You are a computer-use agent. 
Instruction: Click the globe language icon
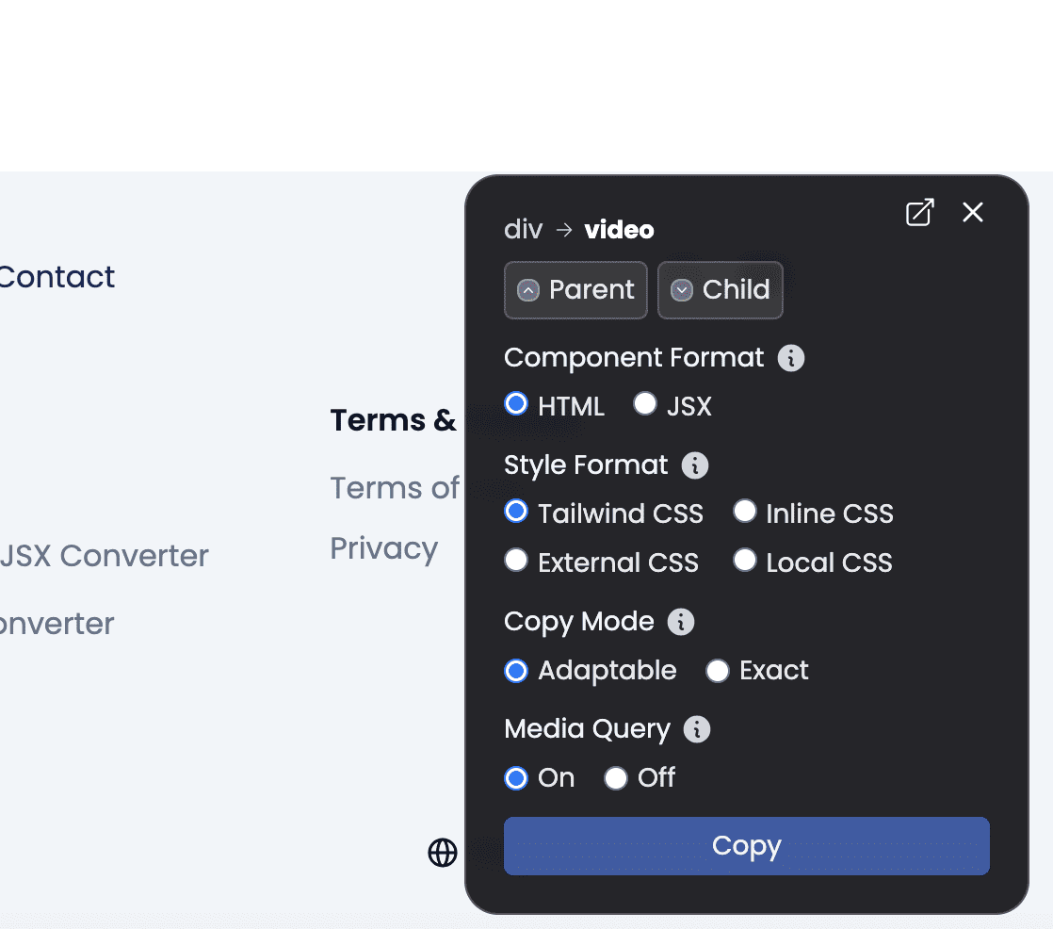pyautogui.click(x=443, y=853)
